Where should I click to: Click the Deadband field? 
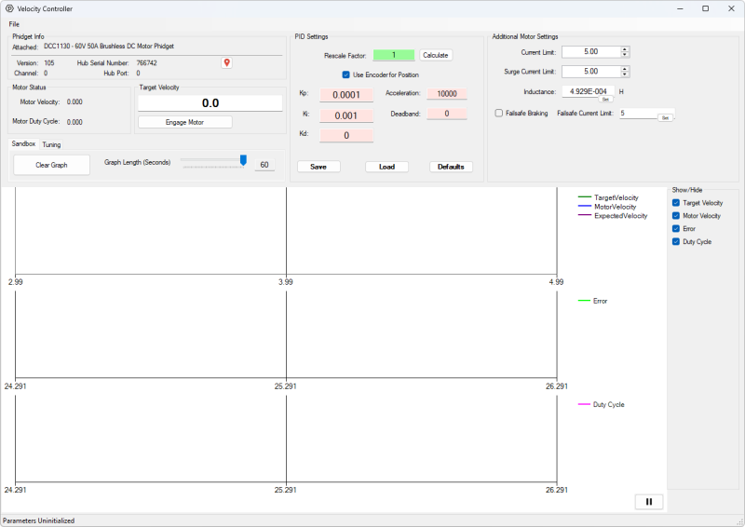pyautogui.click(x=447, y=114)
